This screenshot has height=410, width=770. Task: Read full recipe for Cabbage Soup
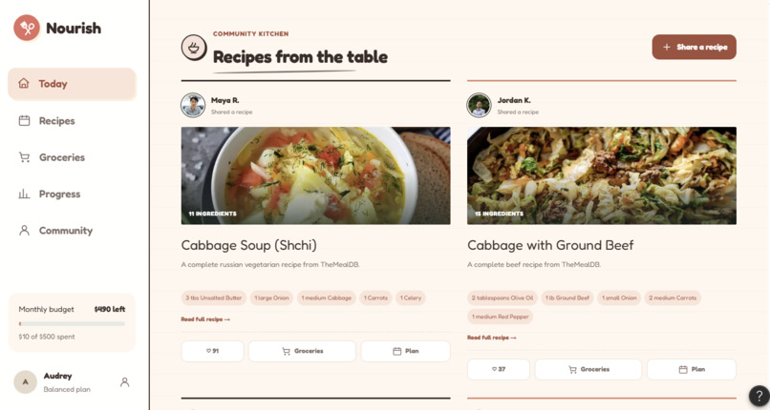205,319
